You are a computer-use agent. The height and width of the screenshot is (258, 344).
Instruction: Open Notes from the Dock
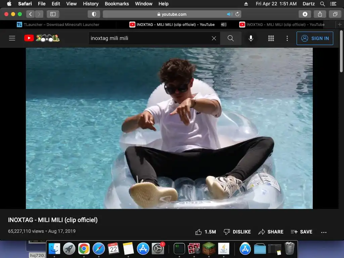pyautogui.click(x=128, y=249)
